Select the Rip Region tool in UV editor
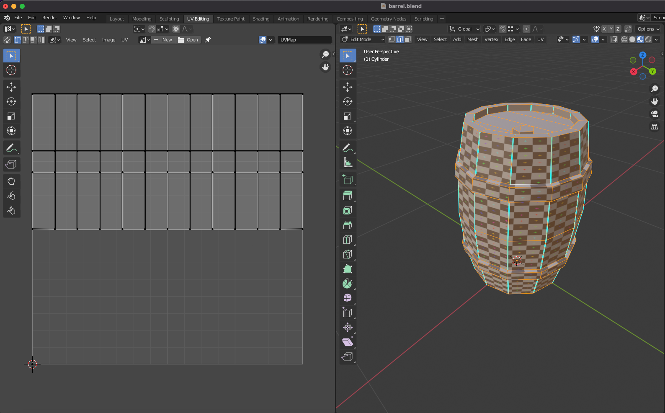The image size is (665, 413). [x=11, y=164]
